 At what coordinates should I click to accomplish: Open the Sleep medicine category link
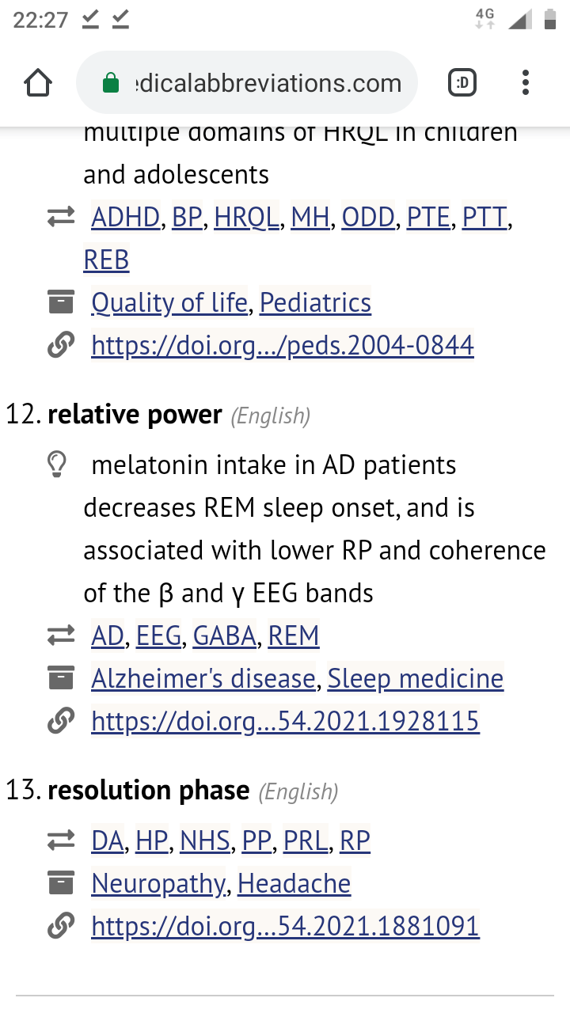tap(416, 679)
